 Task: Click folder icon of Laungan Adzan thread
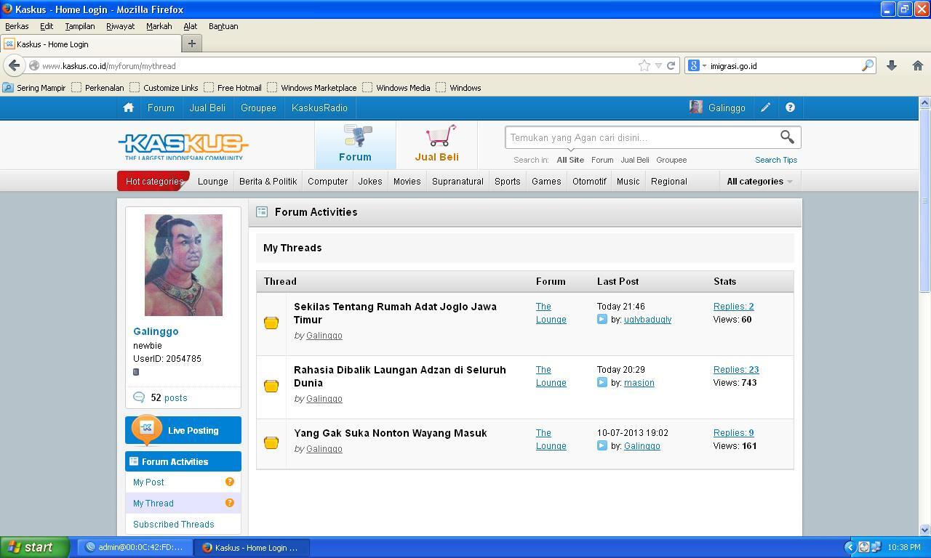coord(271,386)
